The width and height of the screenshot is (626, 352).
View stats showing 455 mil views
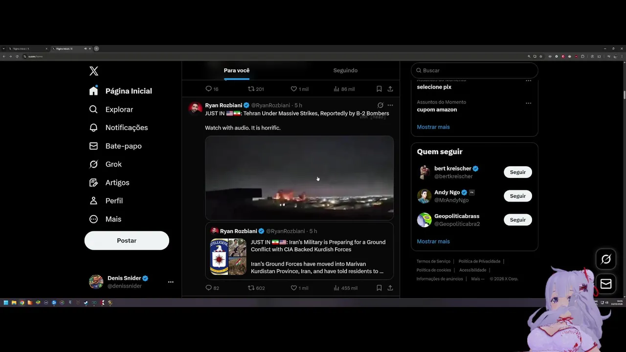tap(345, 288)
